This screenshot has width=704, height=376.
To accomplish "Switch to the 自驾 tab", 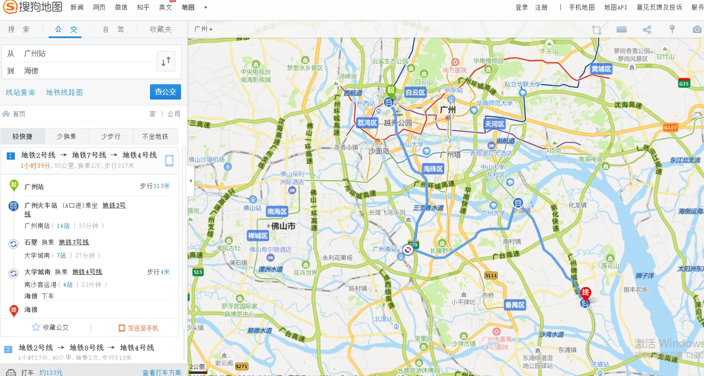I will pyautogui.click(x=114, y=29).
